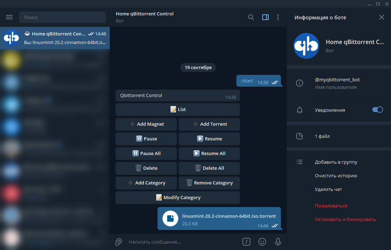Open chat search with the magnifier icon
Image resolution: width=391 pixels, height=250 pixels.
tap(251, 17)
